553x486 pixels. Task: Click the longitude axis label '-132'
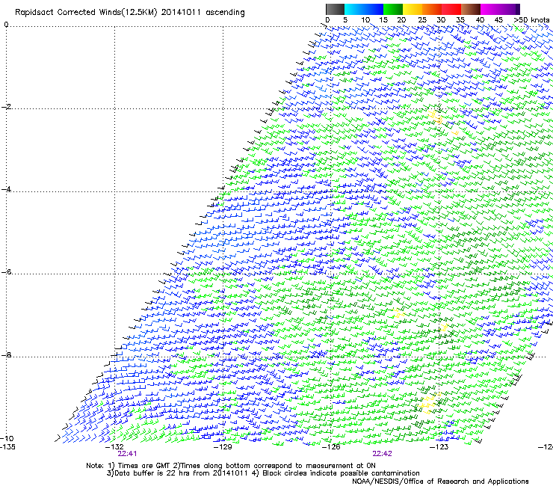pyautogui.click(x=114, y=447)
